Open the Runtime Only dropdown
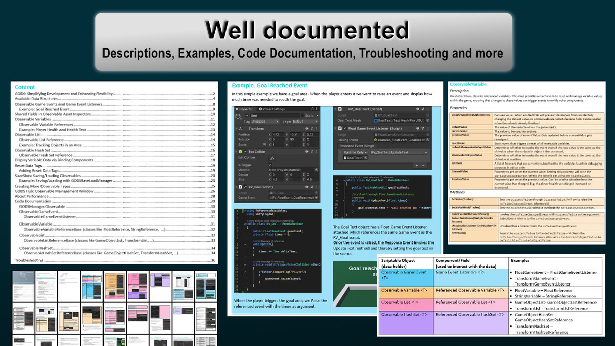The image size is (615, 346). (355, 152)
